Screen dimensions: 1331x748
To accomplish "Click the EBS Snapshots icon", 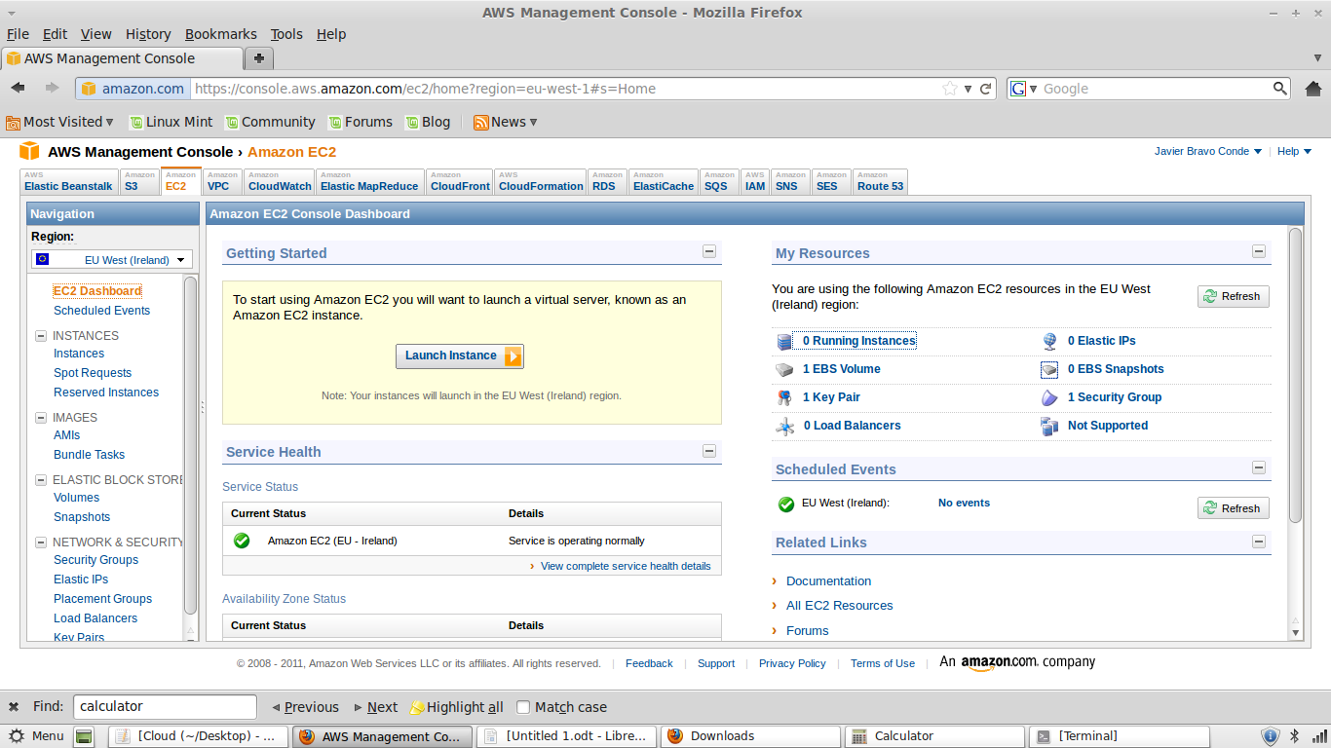I will pos(1049,370).
